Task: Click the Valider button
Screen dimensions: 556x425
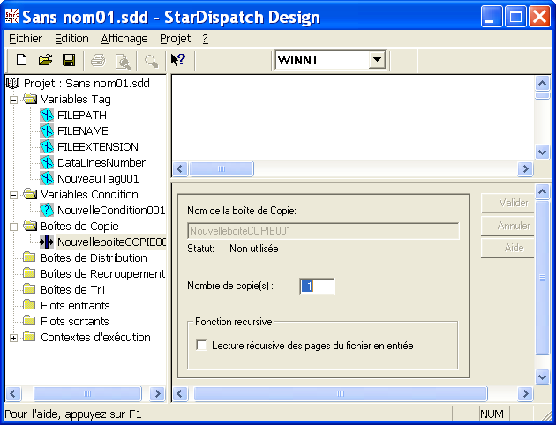Action: pos(513,203)
